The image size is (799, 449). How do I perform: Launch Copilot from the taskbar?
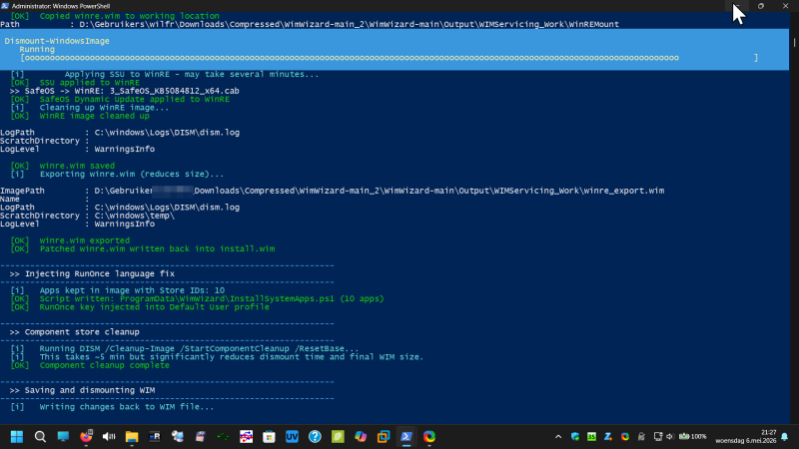[361, 436]
